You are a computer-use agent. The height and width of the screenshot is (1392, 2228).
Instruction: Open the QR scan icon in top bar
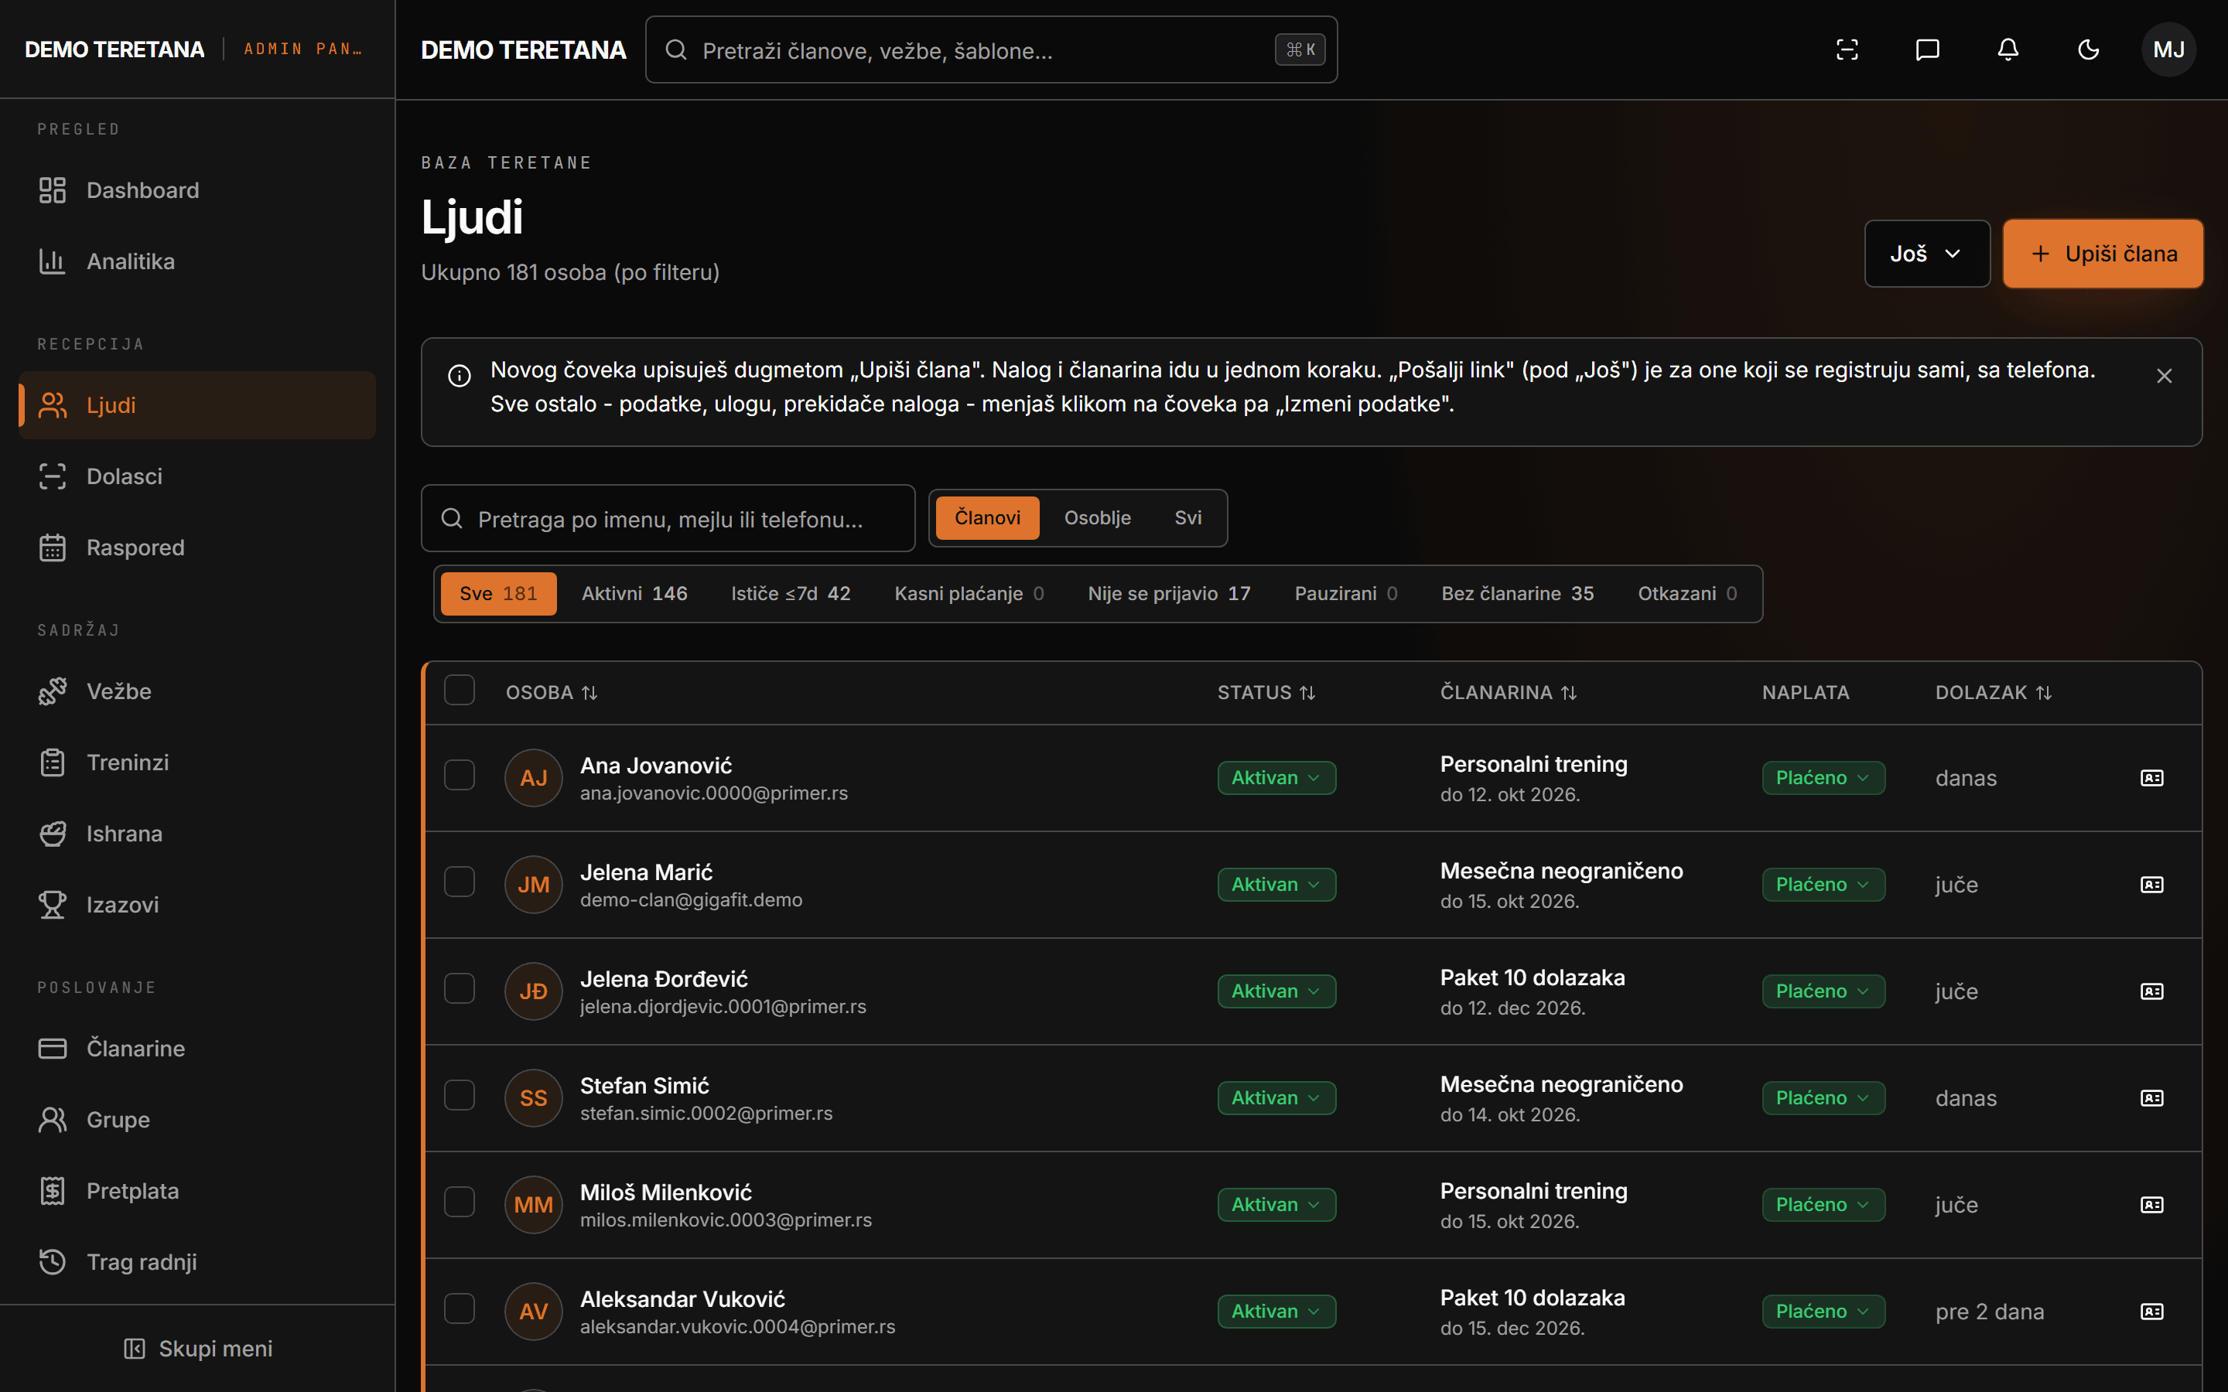click(x=1847, y=49)
